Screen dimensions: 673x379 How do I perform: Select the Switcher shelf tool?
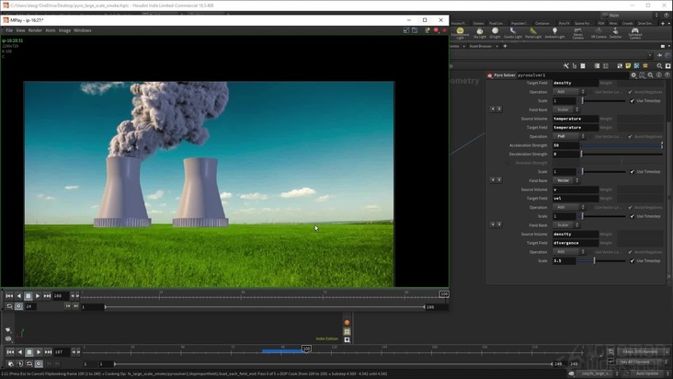(615, 32)
